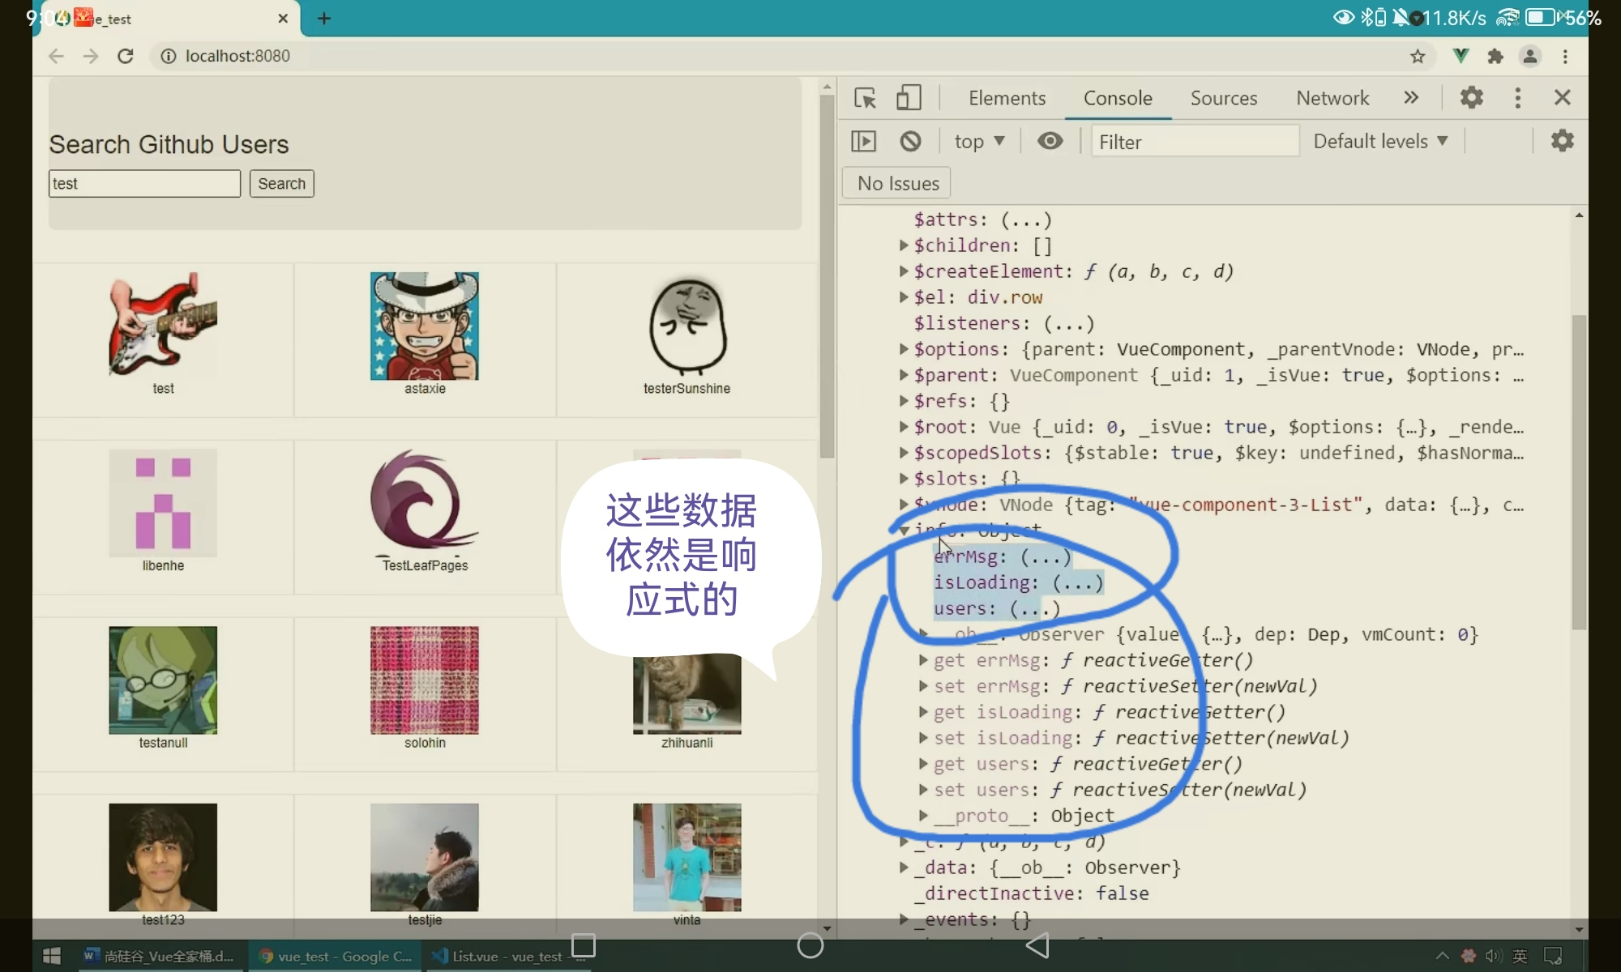Expand the $options property tree
The image size is (1621, 972).
[904, 349]
